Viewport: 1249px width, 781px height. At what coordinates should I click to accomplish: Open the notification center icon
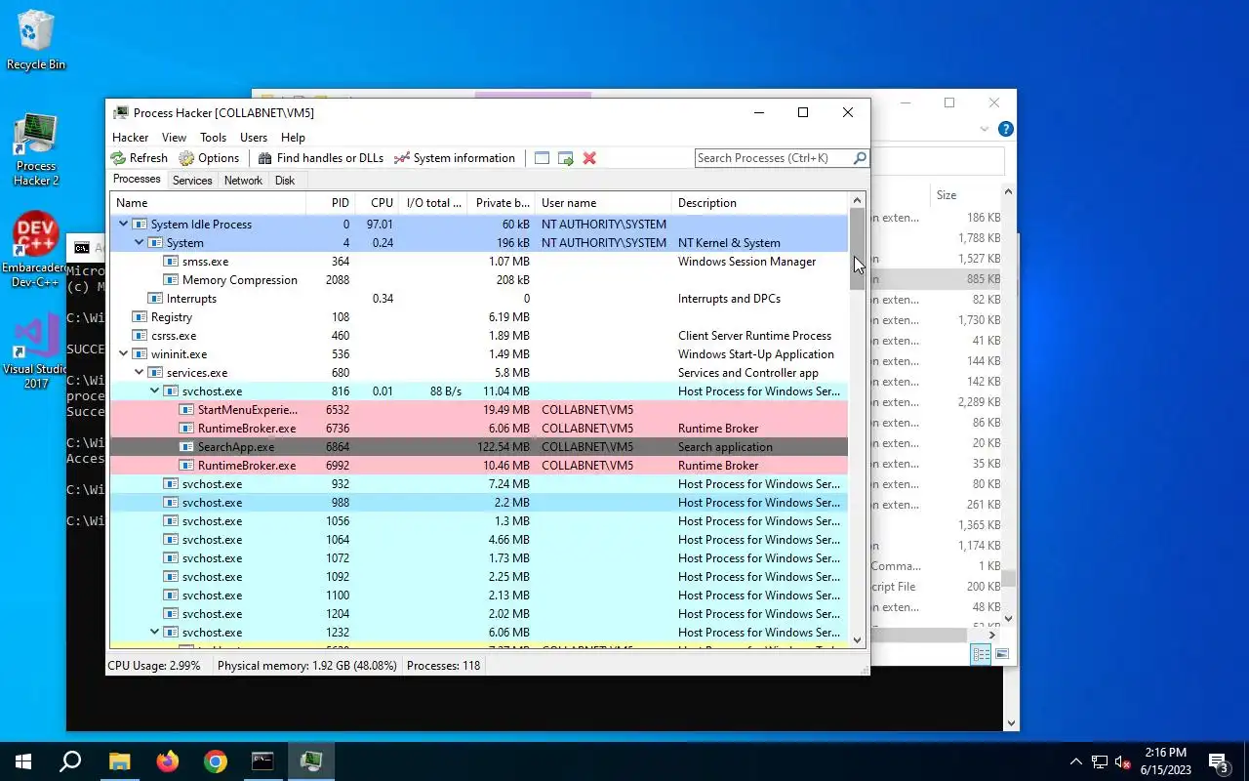[1219, 761]
